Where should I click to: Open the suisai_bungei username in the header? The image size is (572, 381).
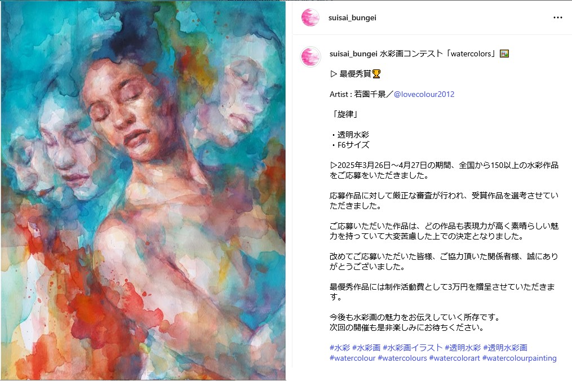352,17
